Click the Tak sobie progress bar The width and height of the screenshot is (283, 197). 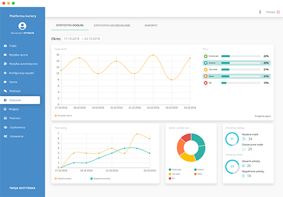pyautogui.click(x=241, y=69)
